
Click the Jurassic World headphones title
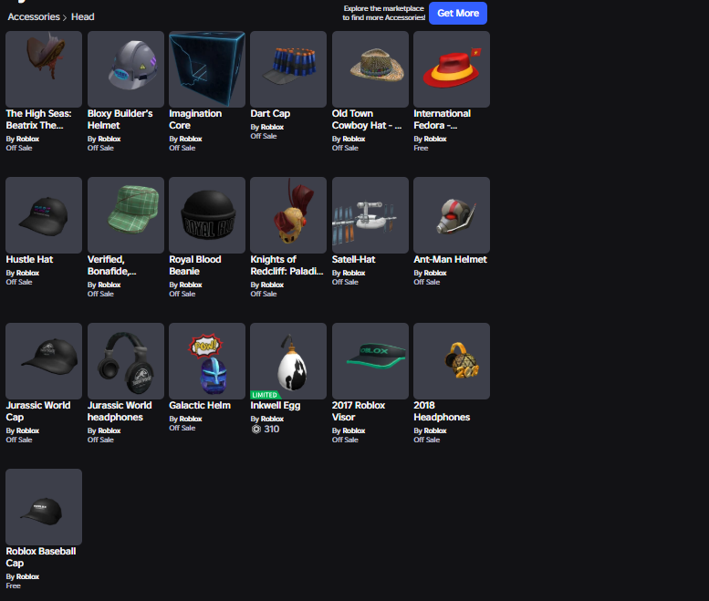coord(120,411)
